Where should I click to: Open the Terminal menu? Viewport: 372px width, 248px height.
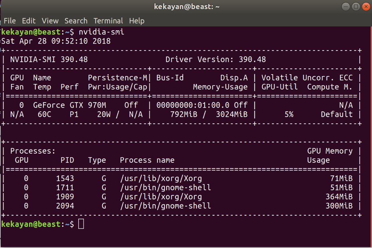click(x=108, y=21)
